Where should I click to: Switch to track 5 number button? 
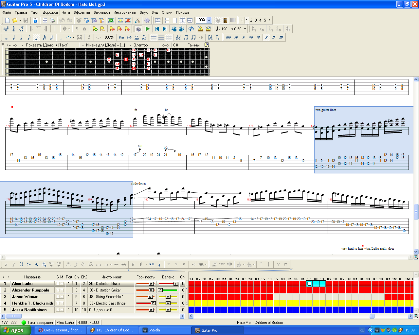pyautogui.click(x=265, y=20)
